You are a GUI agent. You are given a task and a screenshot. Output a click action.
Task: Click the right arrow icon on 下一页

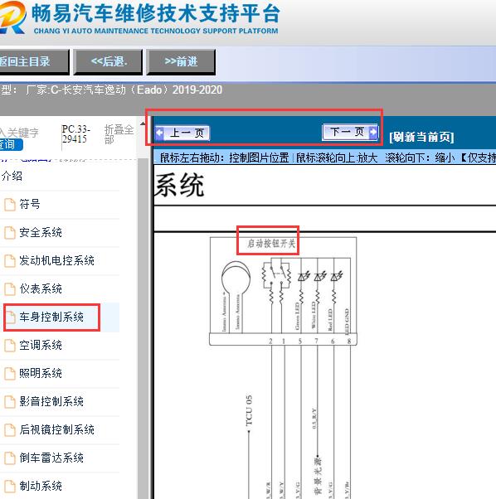coord(372,132)
